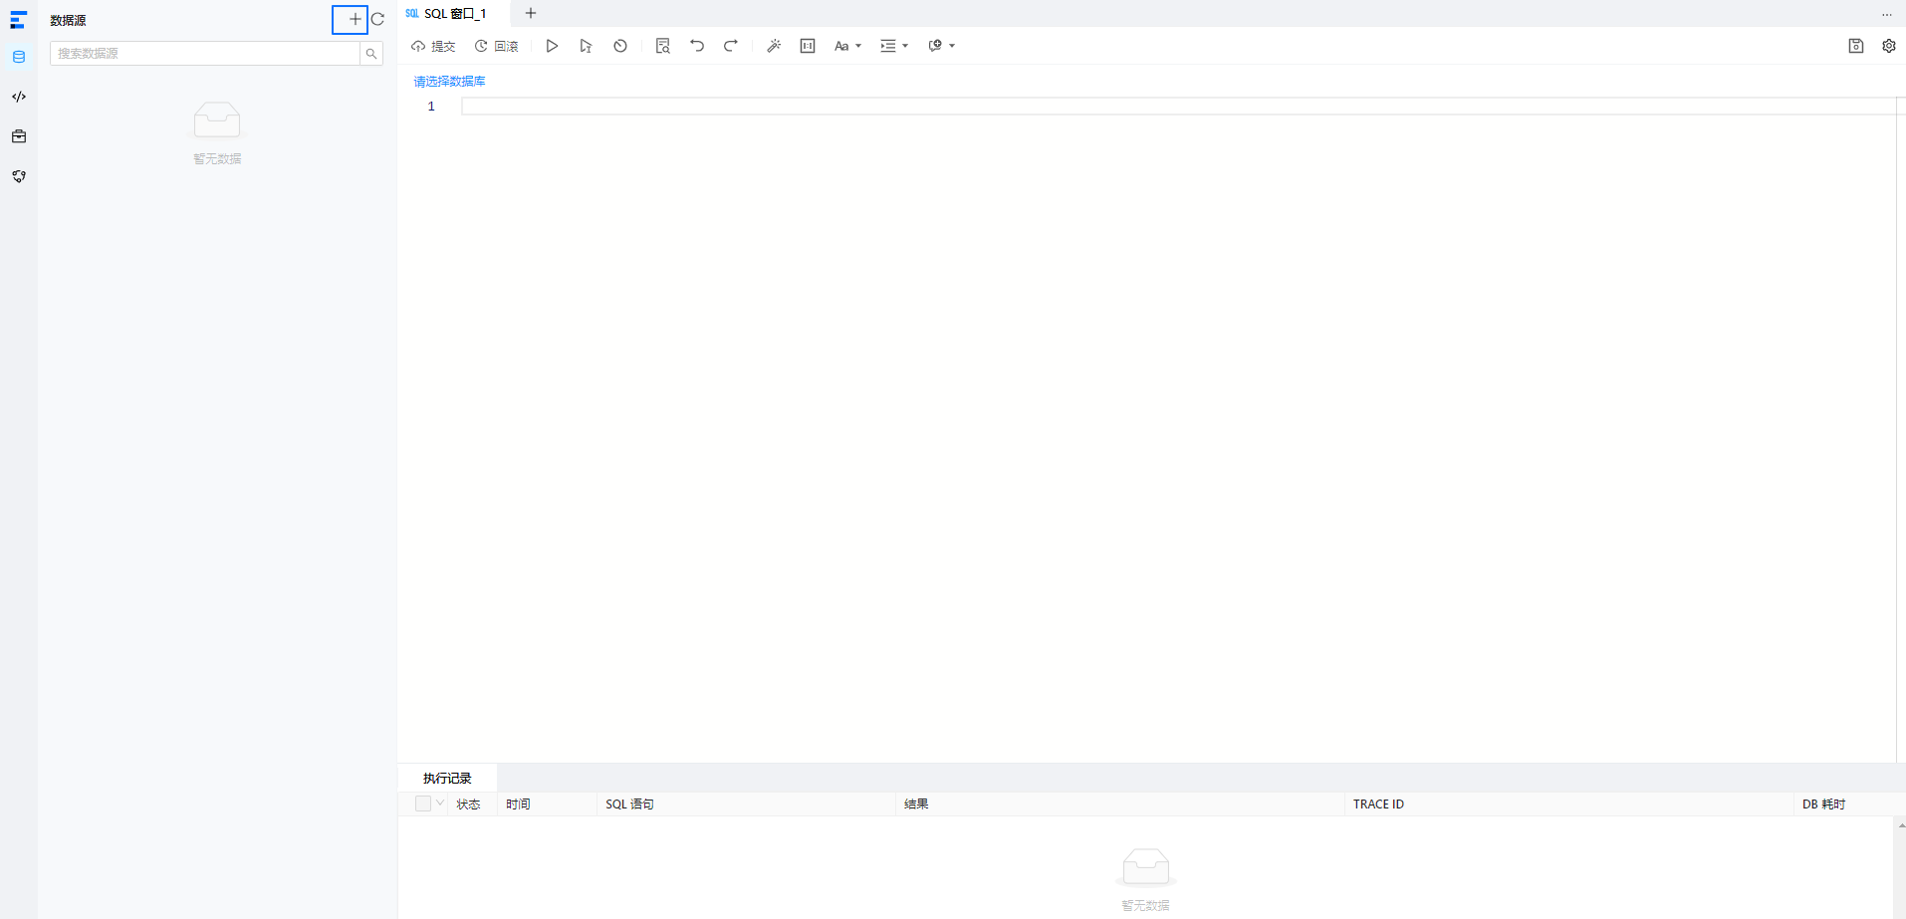Image resolution: width=1906 pixels, height=919 pixels.
Task: Run the SQL with the play icon
Action: [x=552, y=46]
